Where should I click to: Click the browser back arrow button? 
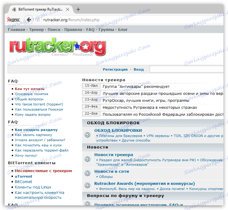(x=29, y=20)
